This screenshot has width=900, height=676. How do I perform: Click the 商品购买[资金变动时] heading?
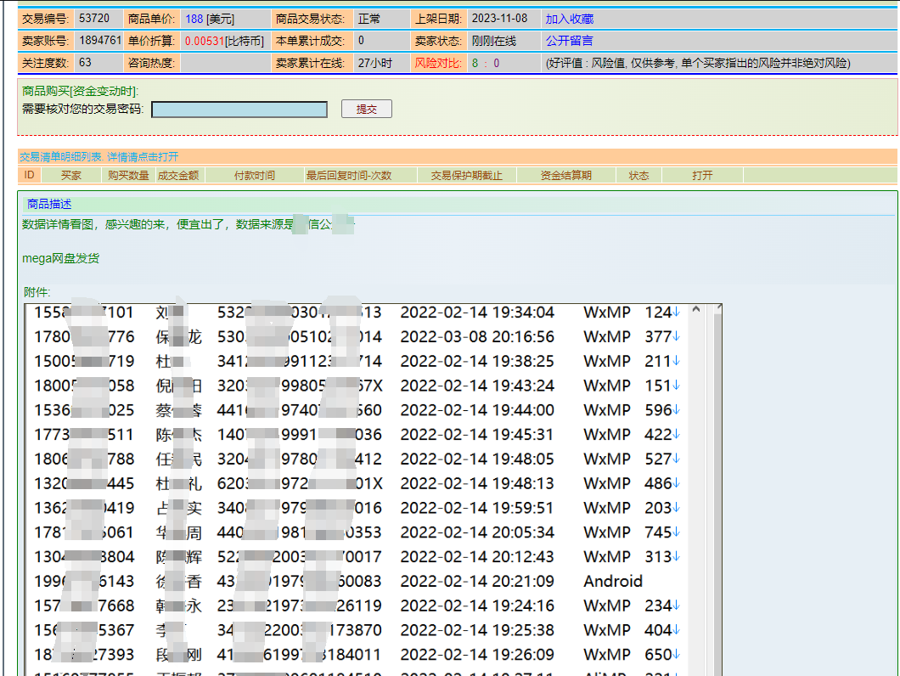[81, 91]
